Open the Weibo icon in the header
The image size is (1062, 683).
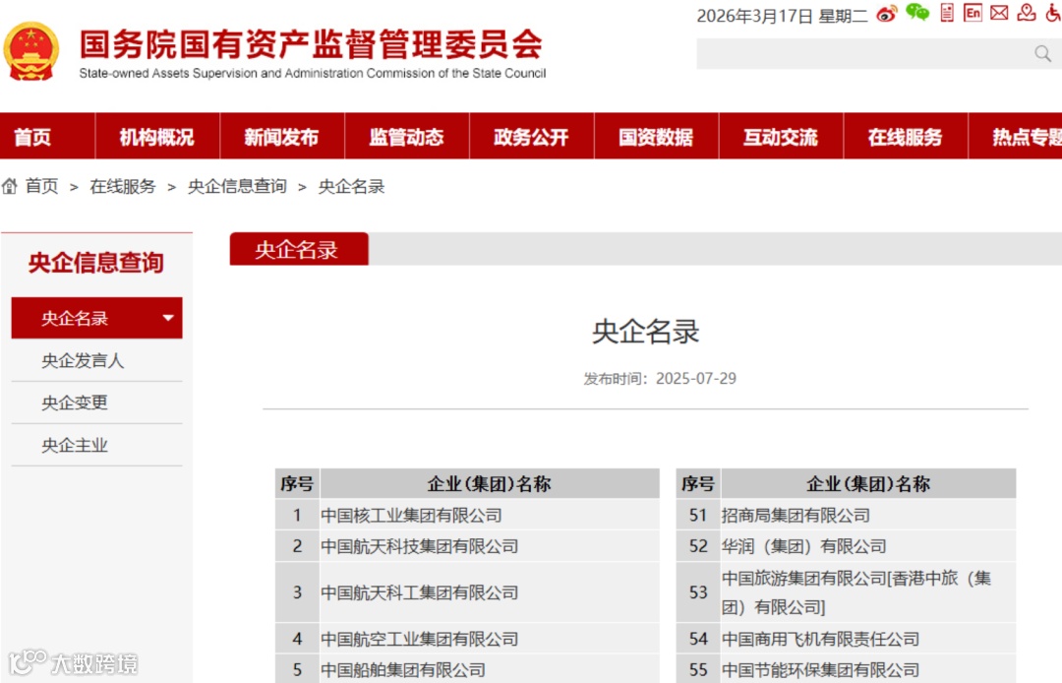coord(887,14)
